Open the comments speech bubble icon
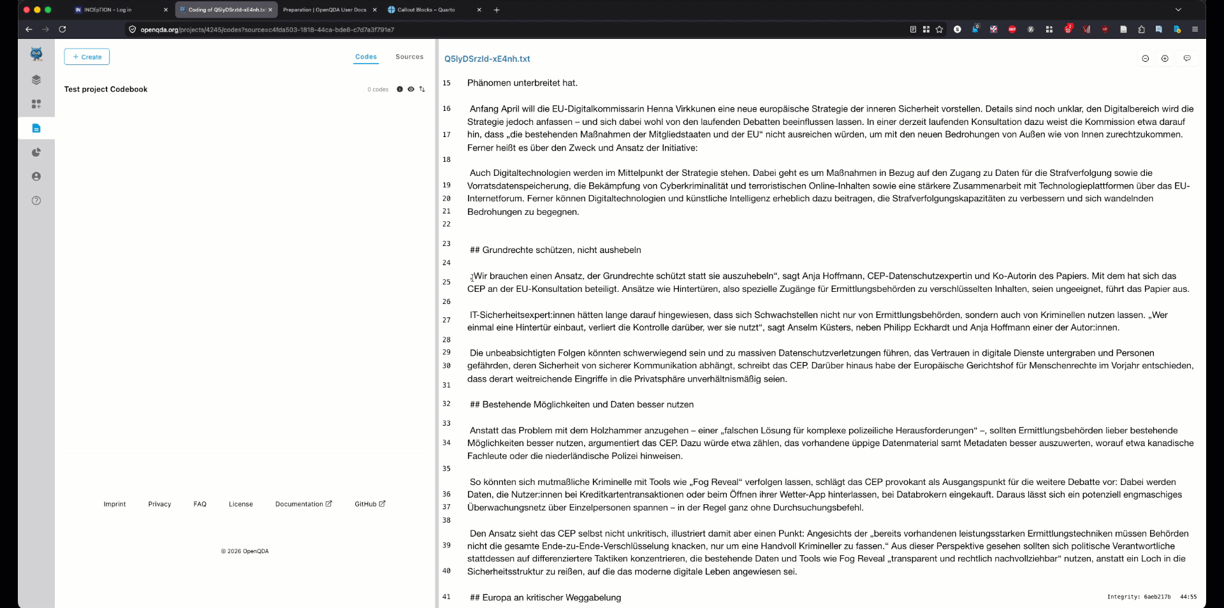The width and height of the screenshot is (1224, 608). click(1187, 59)
